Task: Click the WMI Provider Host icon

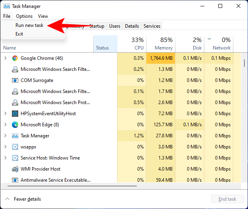Action: pyautogui.click(x=15, y=169)
